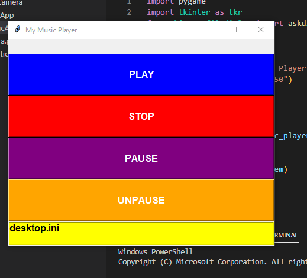Open the TERMINAL tab in the editor panel

[286, 235]
